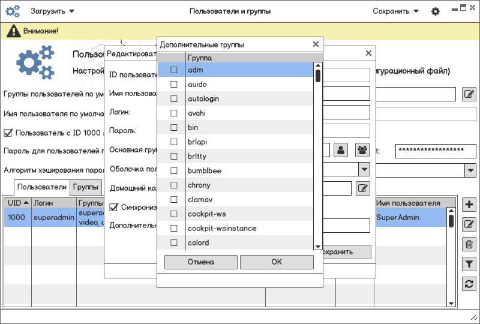Click the refresh arrows icon
Viewport: 480px width, 324px height.
[x=470, y=284]
